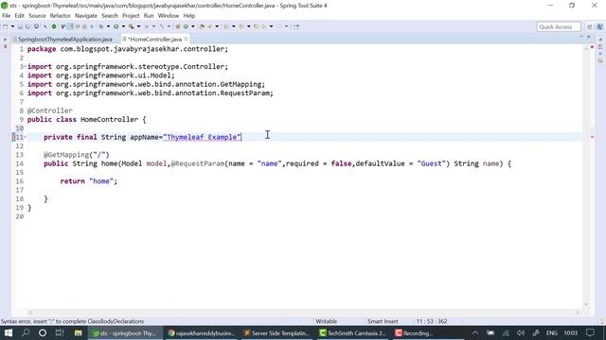Click the New file toolbar icon
Image resolution: width=606 pixels, height=340 pixels.
6,26
